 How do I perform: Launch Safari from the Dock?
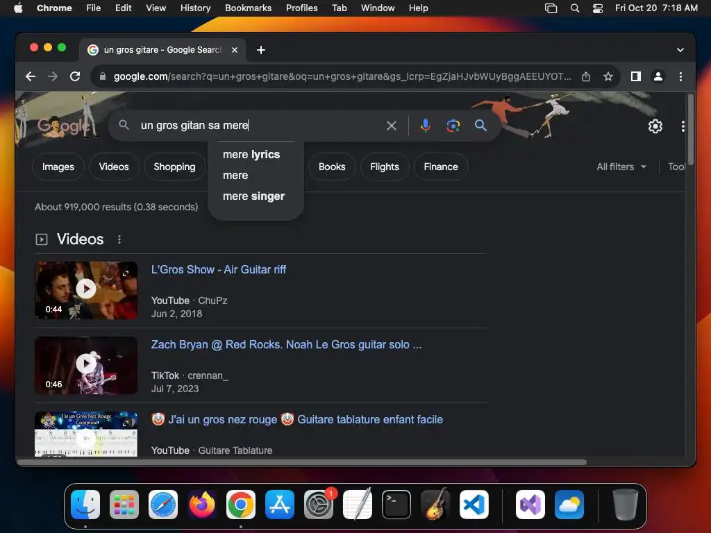coord(162,505)
